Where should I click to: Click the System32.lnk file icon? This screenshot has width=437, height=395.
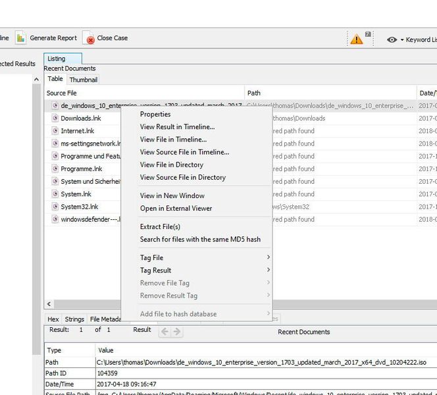[55, 207]
